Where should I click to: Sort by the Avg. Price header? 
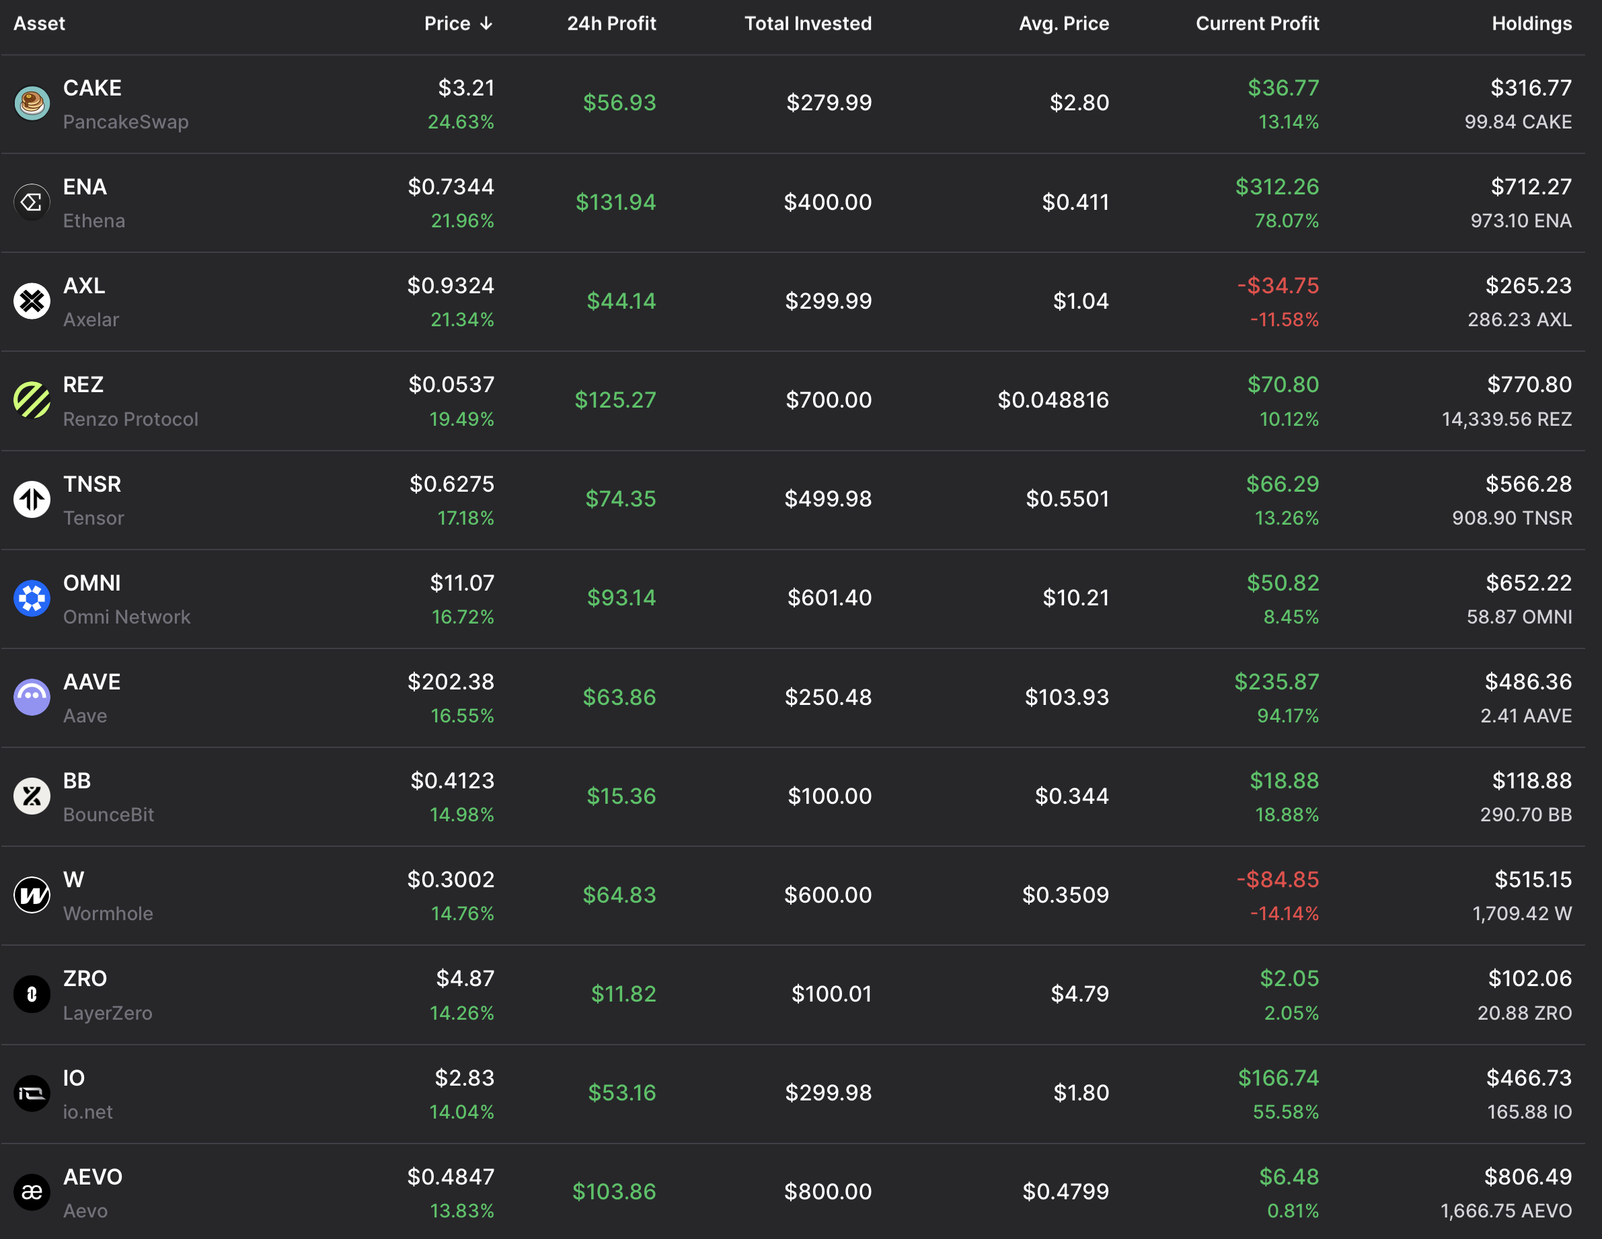[1063, 24]
